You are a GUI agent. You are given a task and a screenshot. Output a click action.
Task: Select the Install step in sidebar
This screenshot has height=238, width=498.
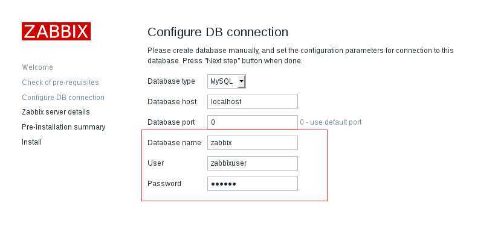coord(32,142)
